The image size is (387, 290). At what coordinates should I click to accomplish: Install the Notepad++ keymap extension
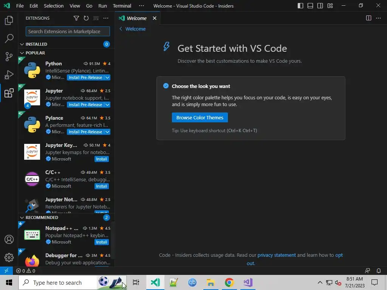[101, 242]
